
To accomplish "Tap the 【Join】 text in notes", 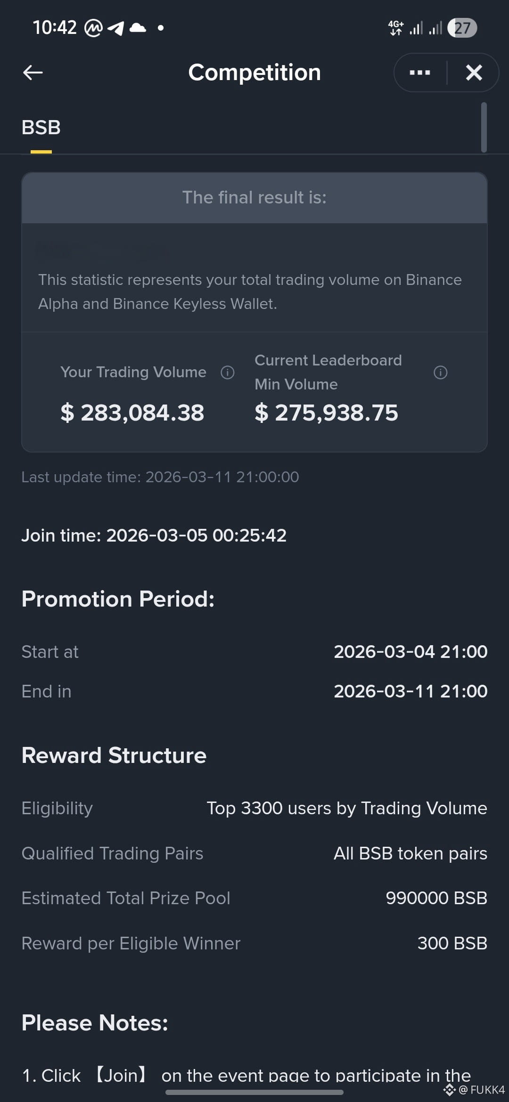I will [x=121, y=1075].
